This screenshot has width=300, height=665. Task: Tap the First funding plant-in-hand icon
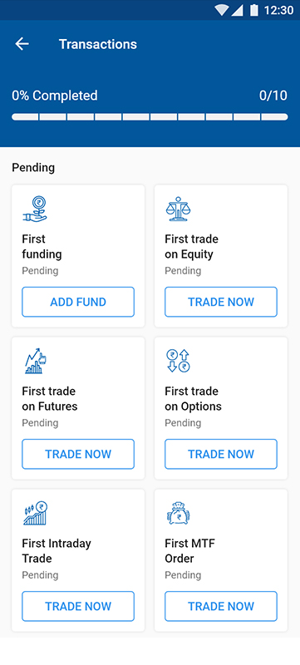click(x=35, y=209)
